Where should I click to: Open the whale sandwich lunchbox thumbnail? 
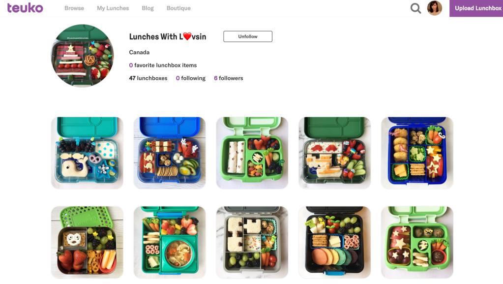click(87, 153)
